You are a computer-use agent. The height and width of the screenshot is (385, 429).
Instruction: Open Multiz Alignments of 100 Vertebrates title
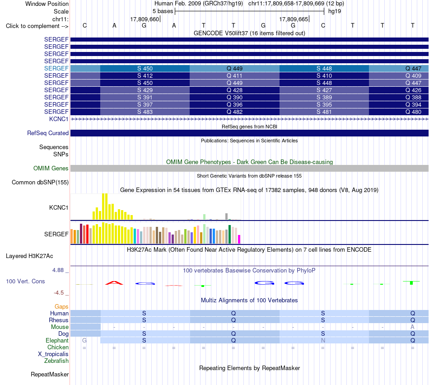pos(249,300)
